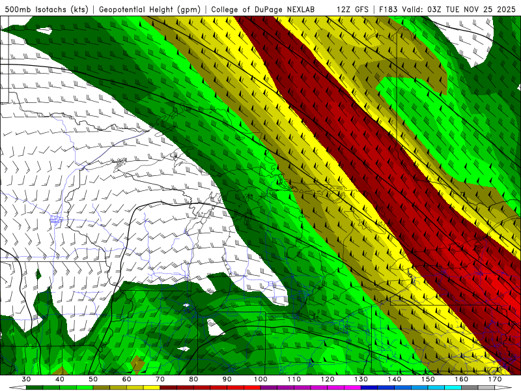Pick the dark blue 130–135 kt legend swatch

tap(369, 388)
